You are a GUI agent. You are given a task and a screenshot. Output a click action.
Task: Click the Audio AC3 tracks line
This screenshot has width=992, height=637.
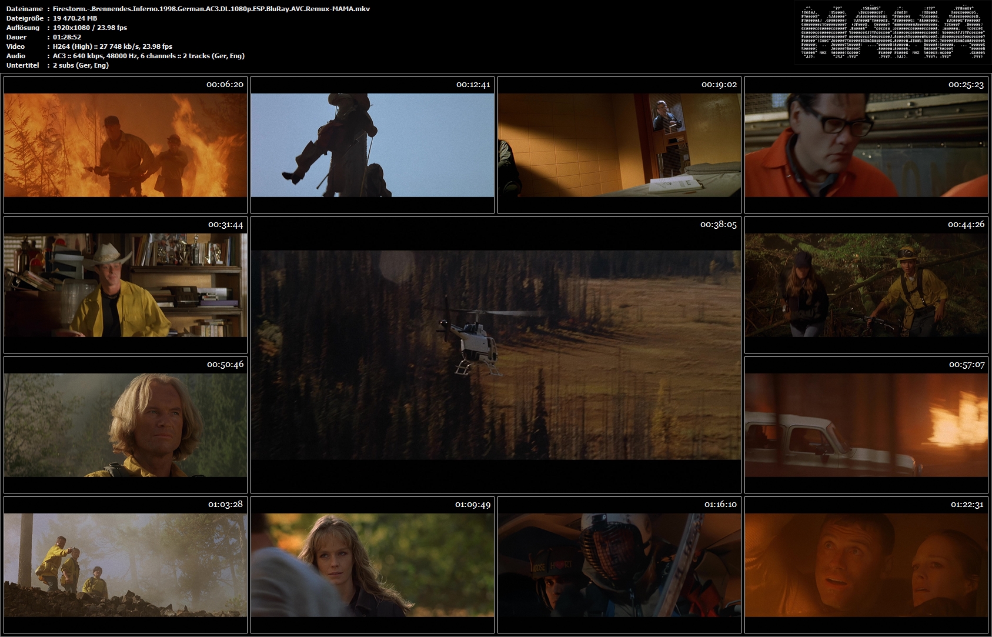tap(148, 56)
